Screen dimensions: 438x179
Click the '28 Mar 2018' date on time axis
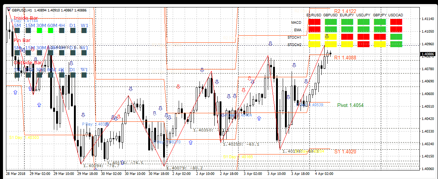[x=15, y=173]
